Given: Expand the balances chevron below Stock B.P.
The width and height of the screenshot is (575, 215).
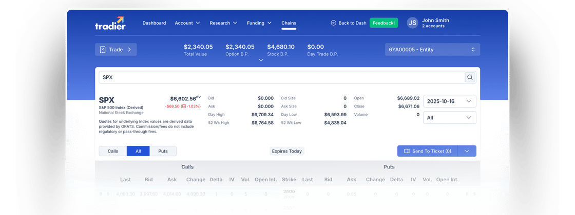Looking at the screenshot, I should (261, 60).
